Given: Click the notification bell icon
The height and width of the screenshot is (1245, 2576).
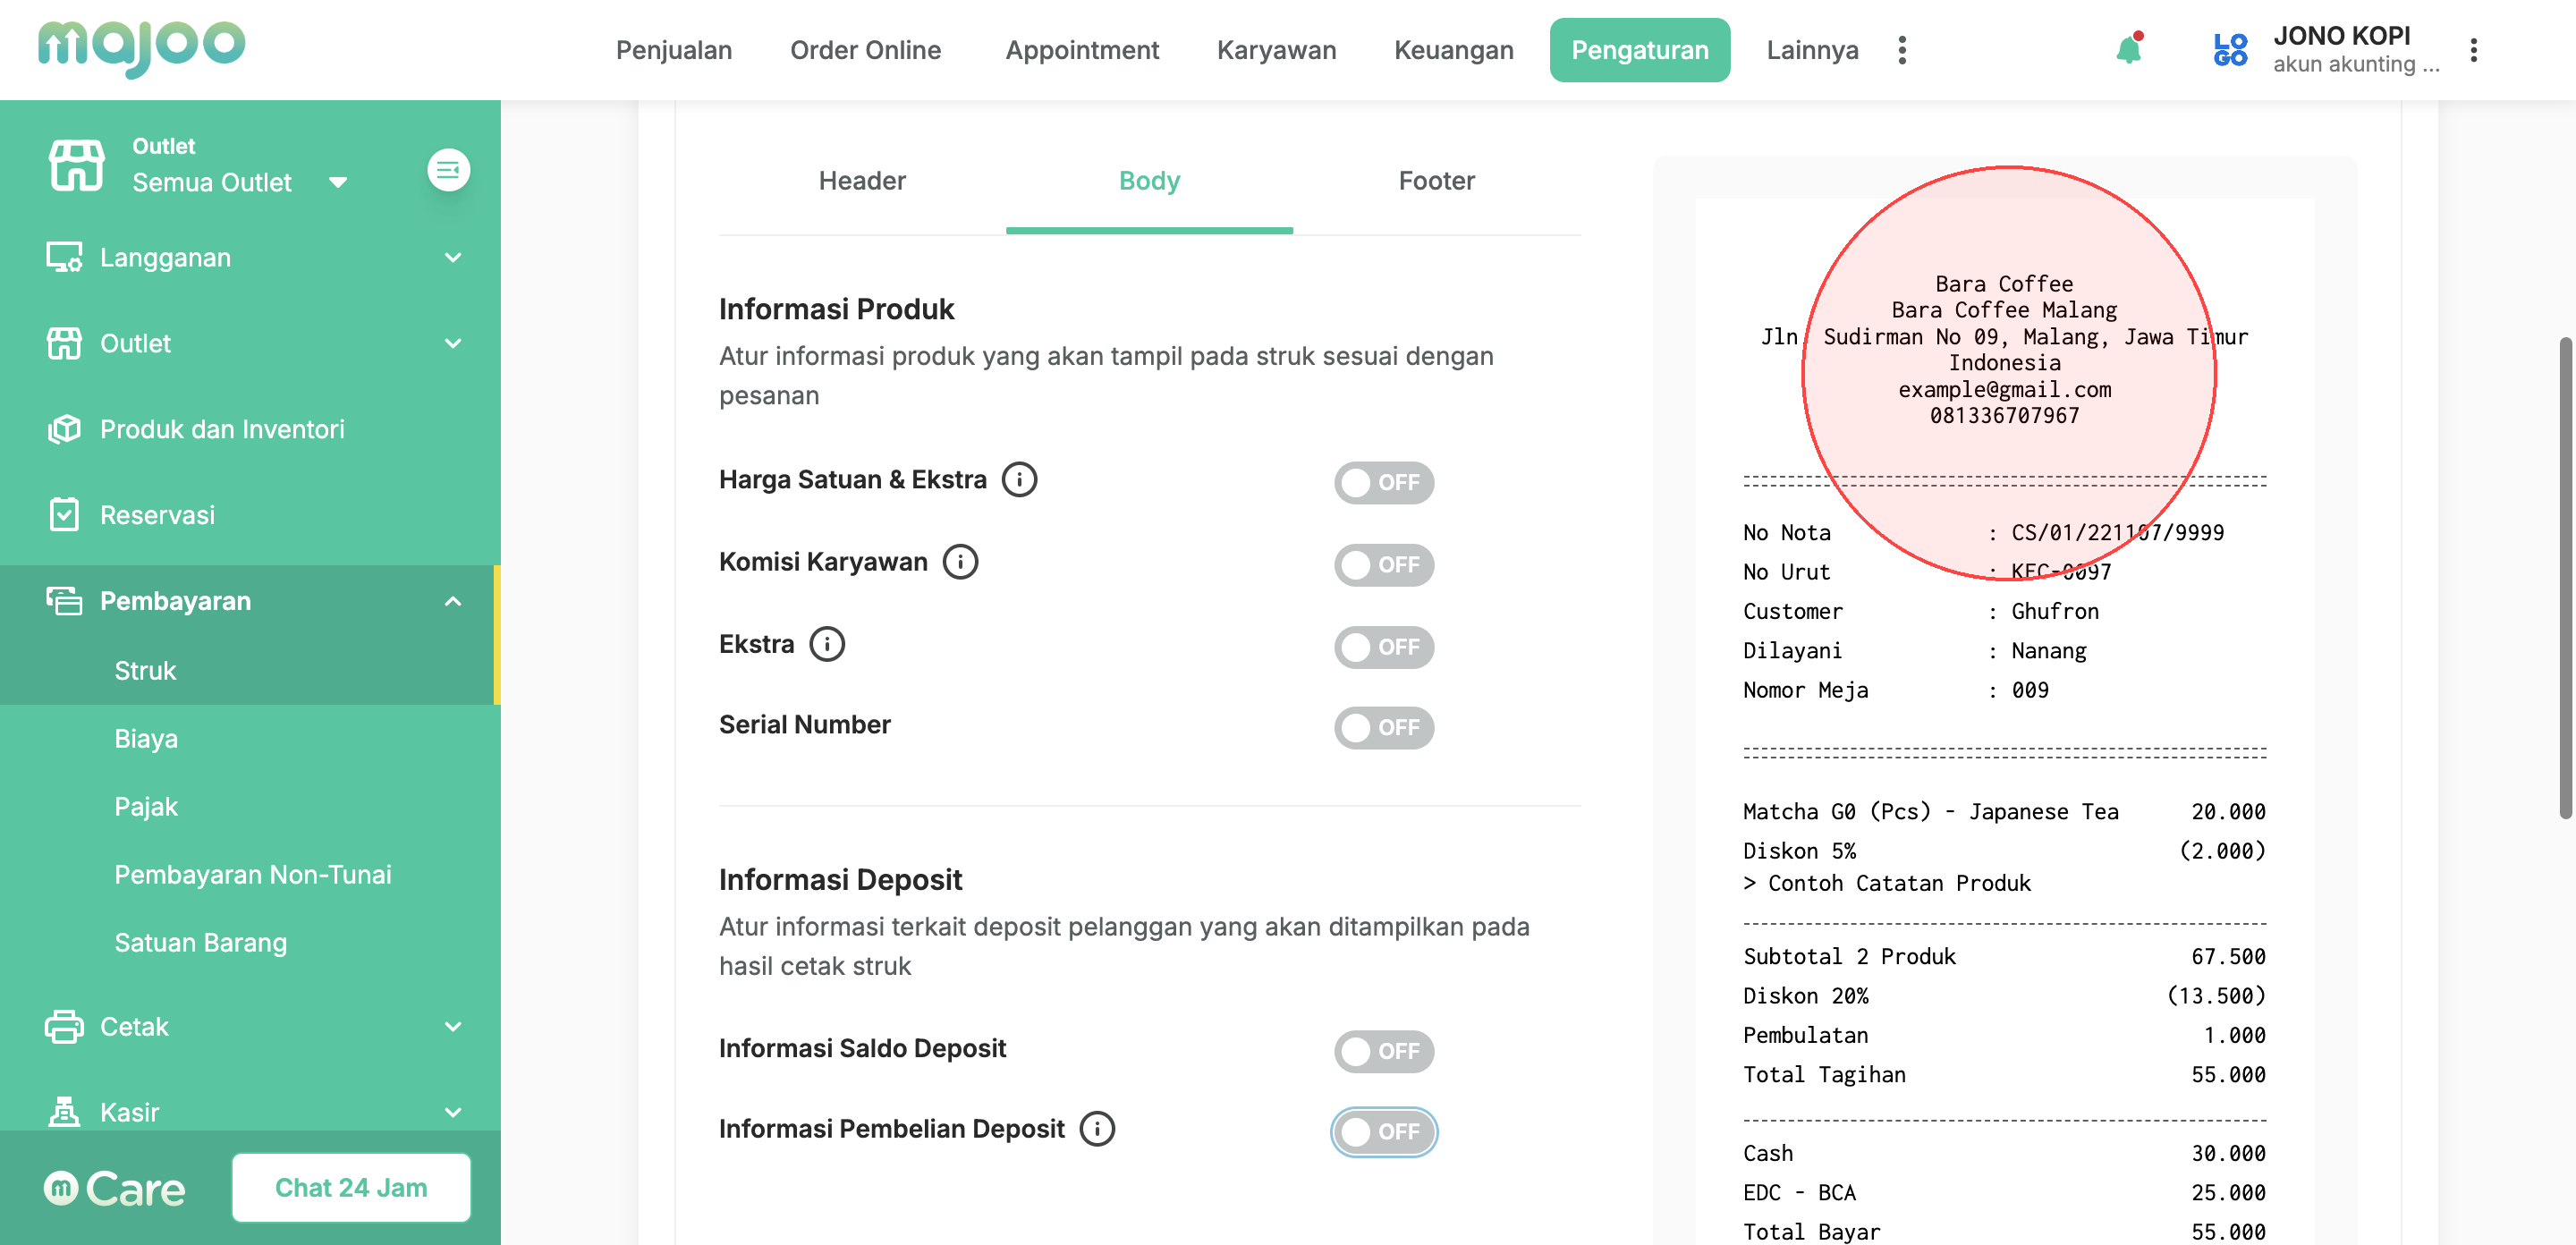Looking at the screenshot, I should pos(2128,49).
